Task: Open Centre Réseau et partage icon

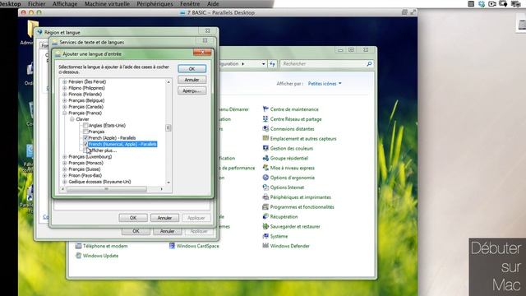Action: coord(265,118)
